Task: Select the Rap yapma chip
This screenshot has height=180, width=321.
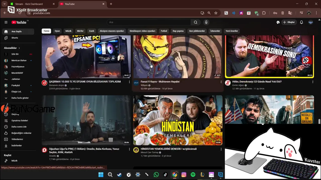Action: [178, 31]
